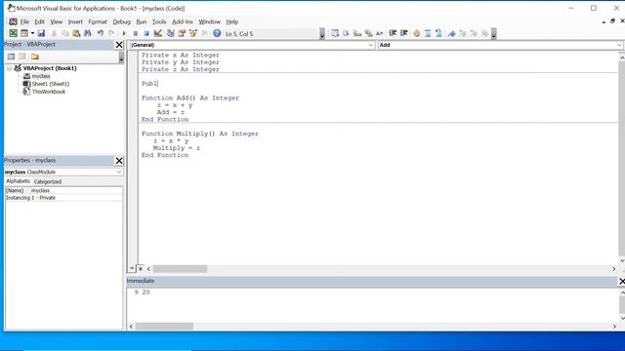This screenshot has height=351, width=625.
Task: Toggle bookmark with the blue flag icon
Action: click(451, 33)
